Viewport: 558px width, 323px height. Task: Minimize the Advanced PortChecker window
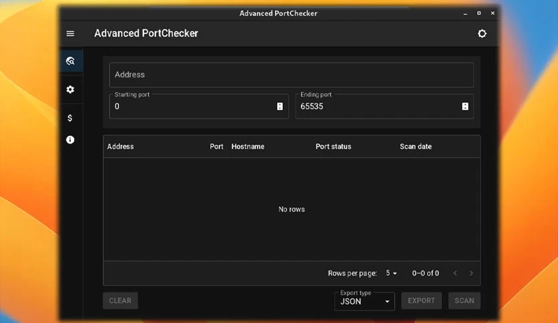point(465,13)
